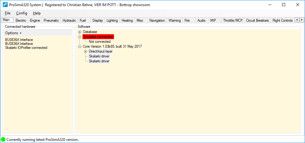Select the Database tree item

pos(90,32)
